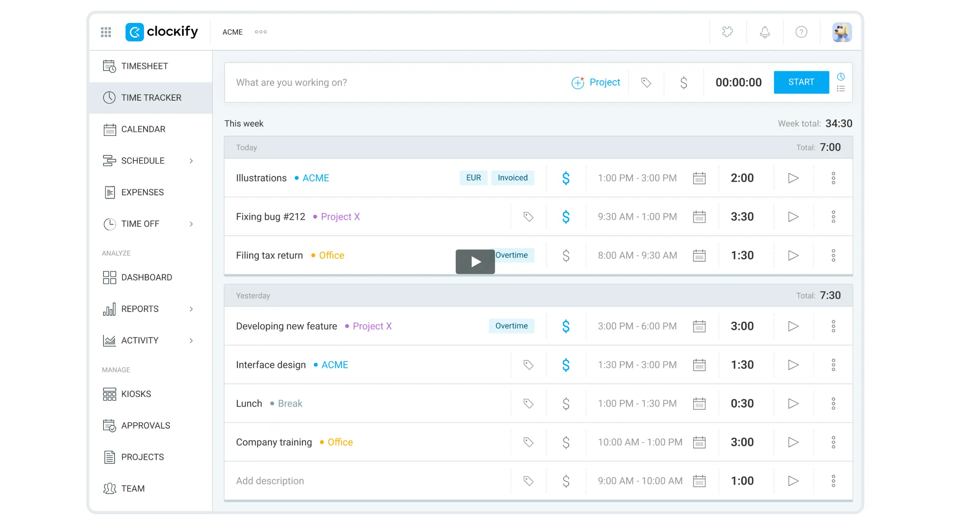Open Kiosks from the sidebar
967x524 pixels.
151,394
